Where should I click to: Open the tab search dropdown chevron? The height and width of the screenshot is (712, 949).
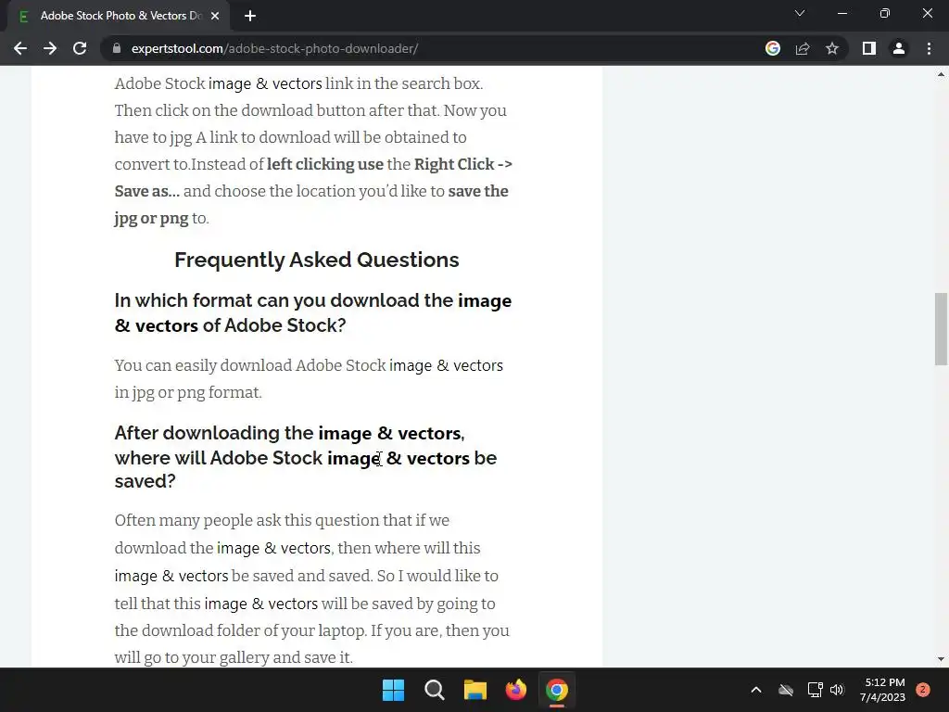coord(800,13)
